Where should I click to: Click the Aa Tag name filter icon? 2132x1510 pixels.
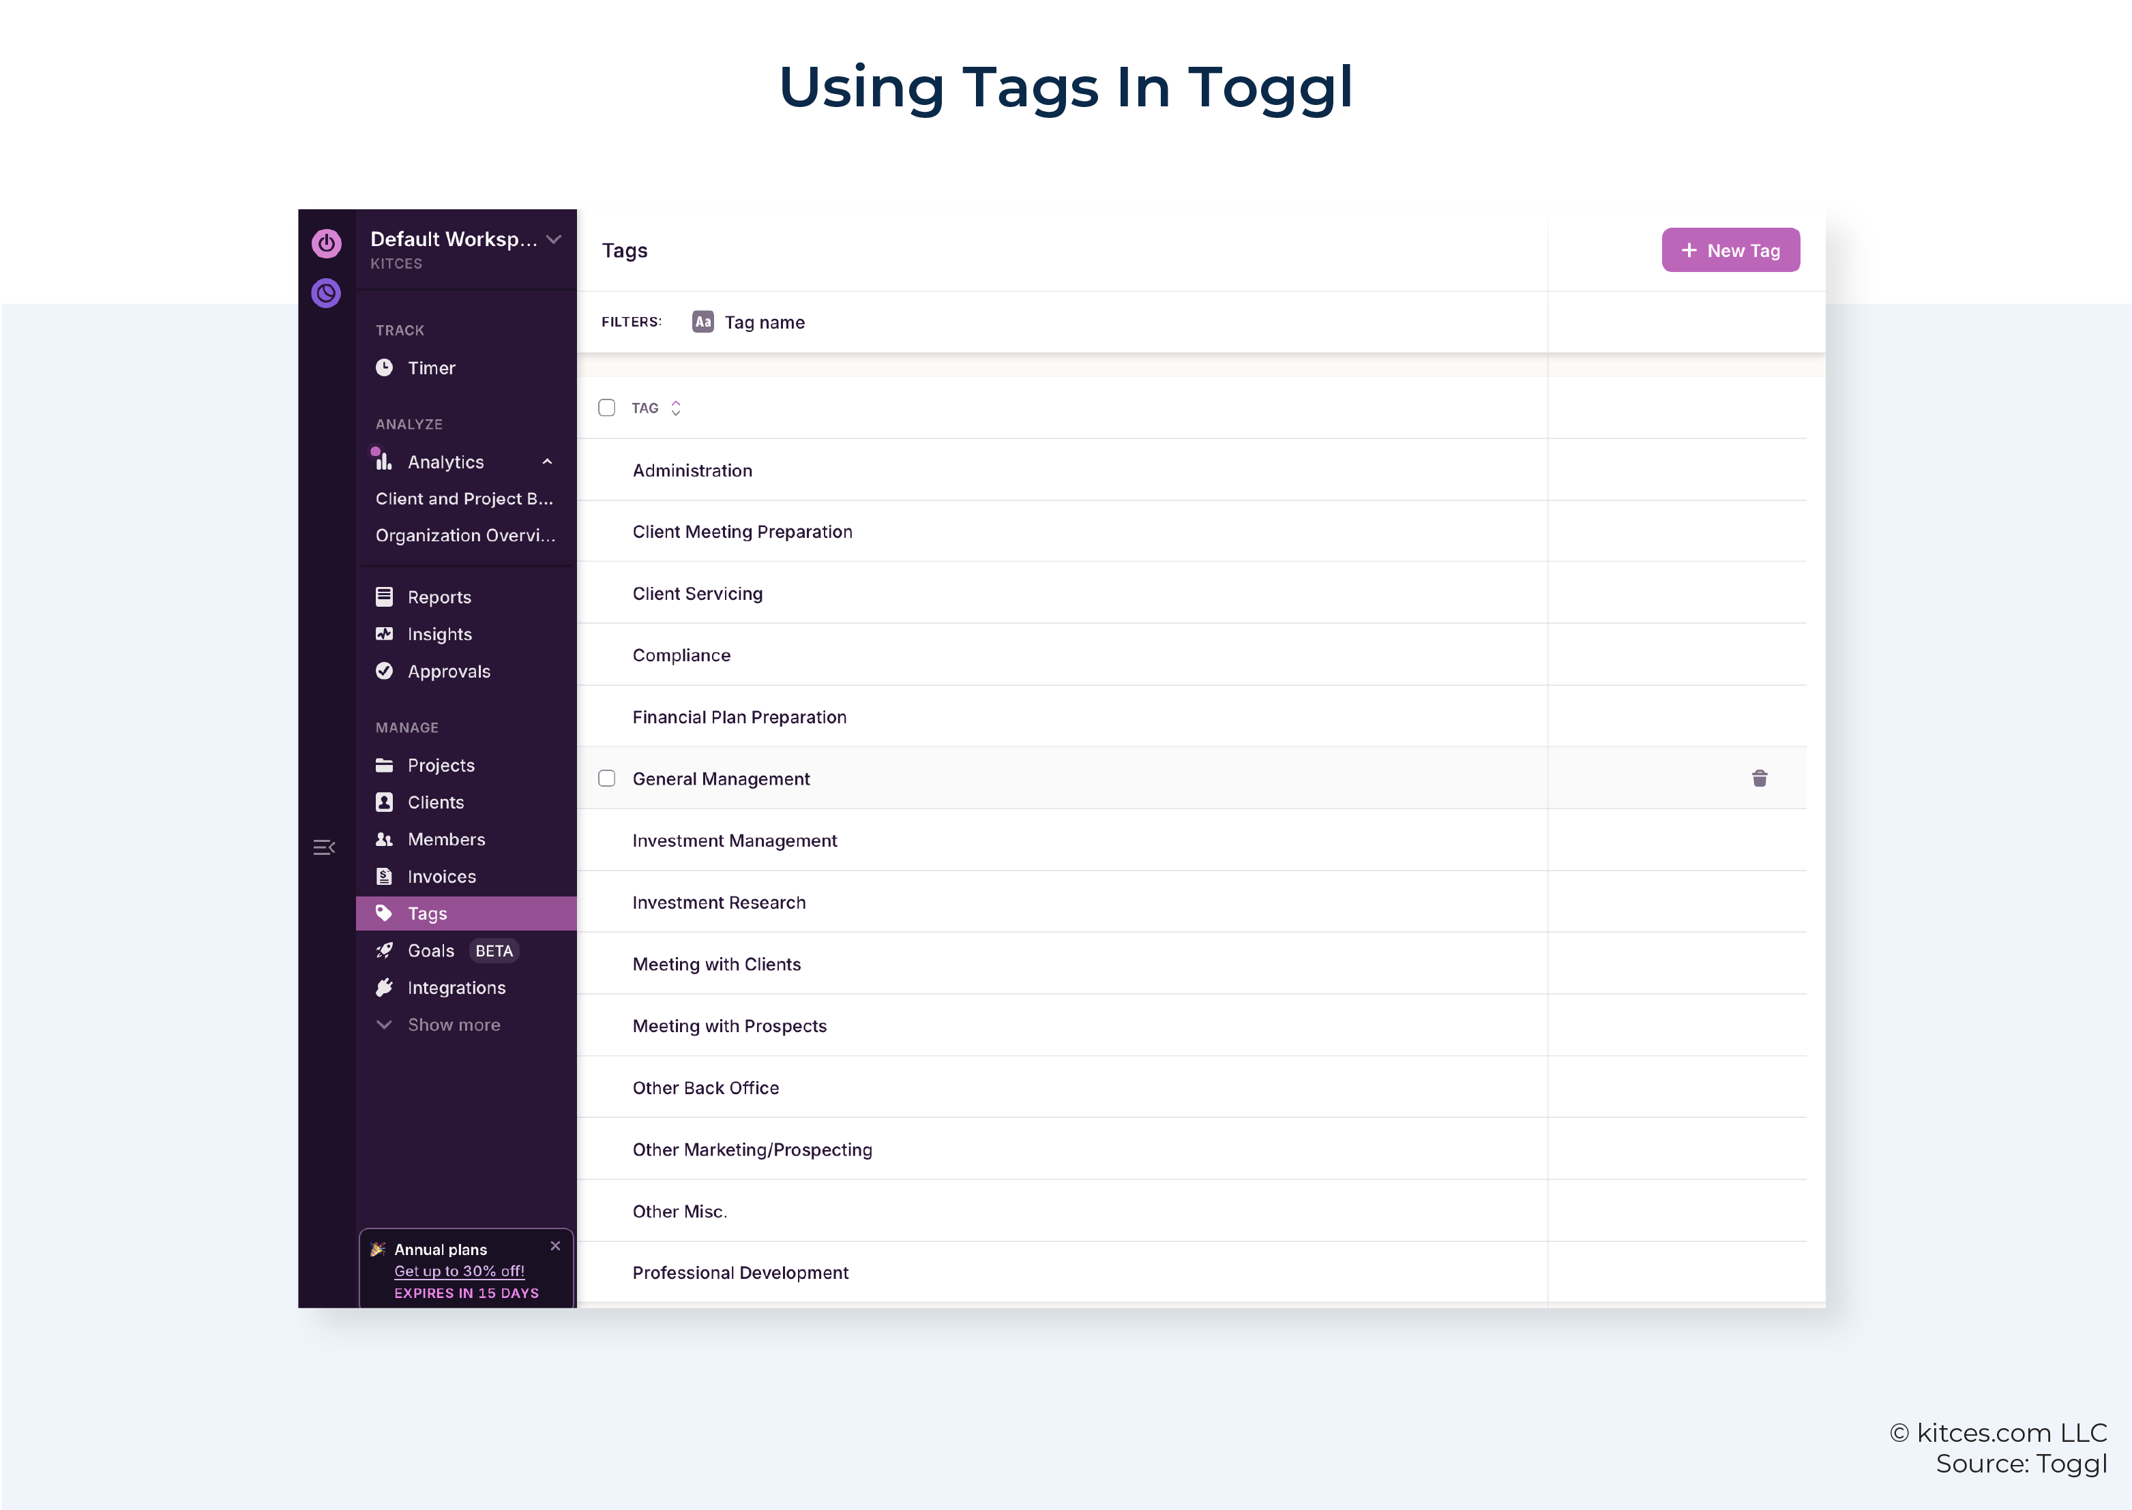click(703, 322)
